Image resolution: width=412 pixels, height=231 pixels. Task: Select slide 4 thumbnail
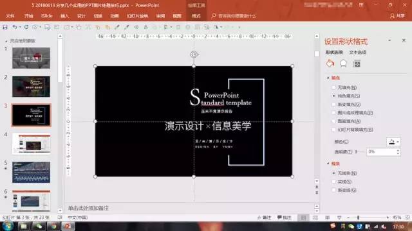coord(31,144)
